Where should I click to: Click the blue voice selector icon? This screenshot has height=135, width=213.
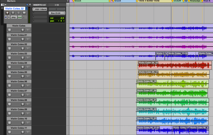pyautogui.click(x=6, y=17)
